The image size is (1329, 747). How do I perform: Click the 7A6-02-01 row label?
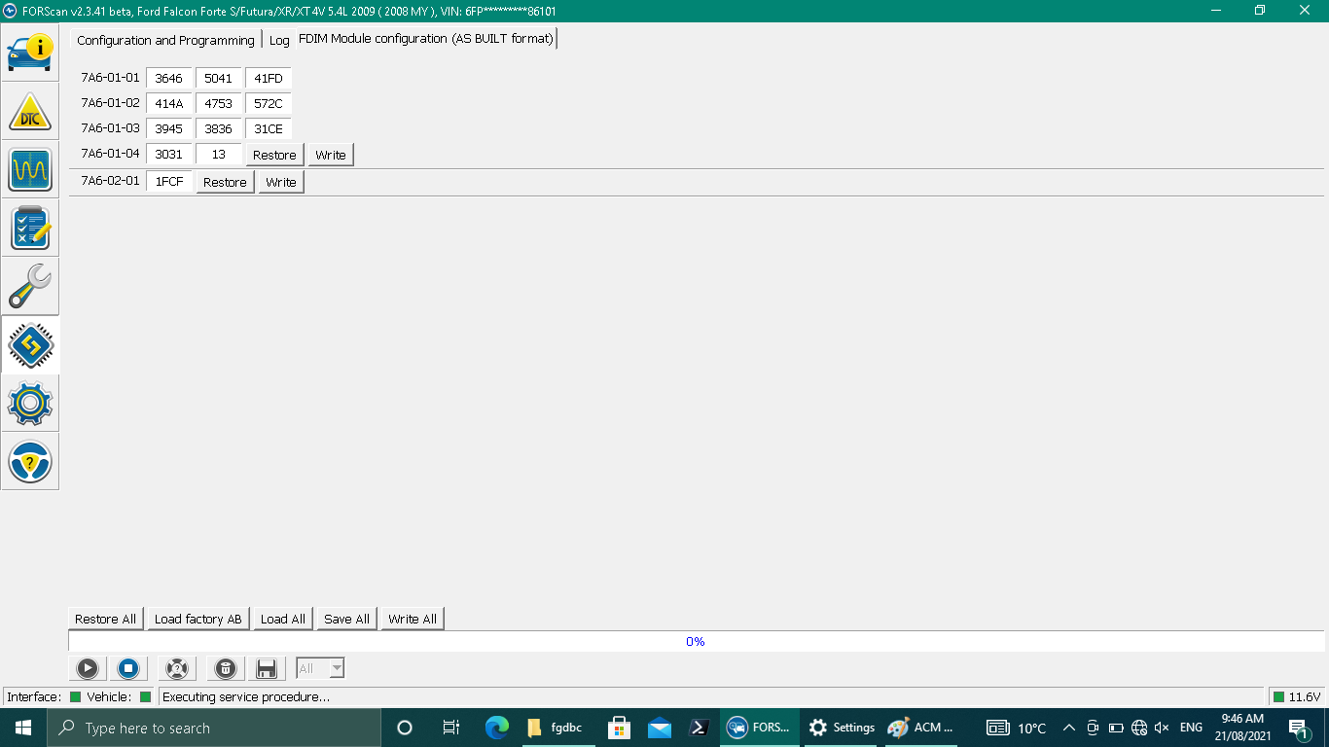(x=110, y=181)
